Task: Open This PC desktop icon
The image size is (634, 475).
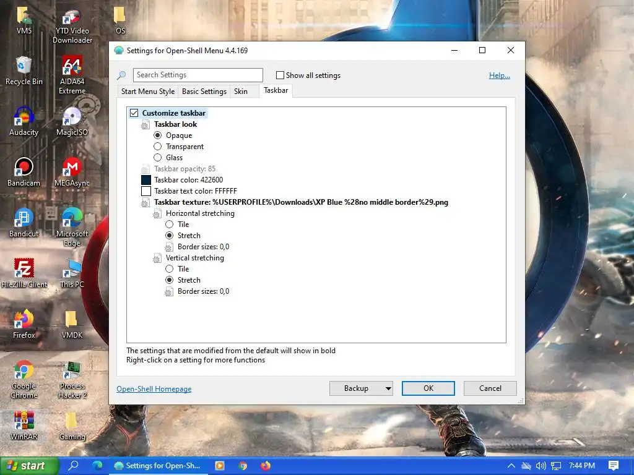Action: (x=72, y=274)
